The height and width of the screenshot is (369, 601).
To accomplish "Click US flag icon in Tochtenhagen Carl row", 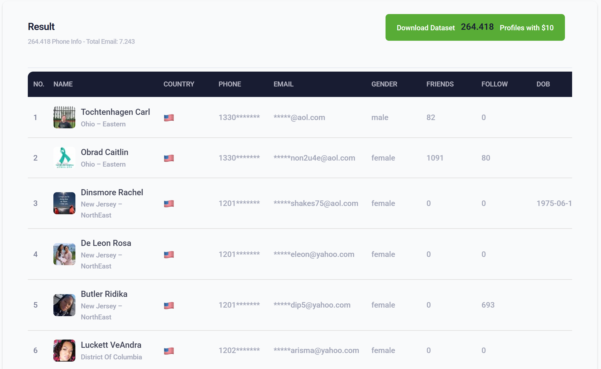I will [x=169, y=118].
